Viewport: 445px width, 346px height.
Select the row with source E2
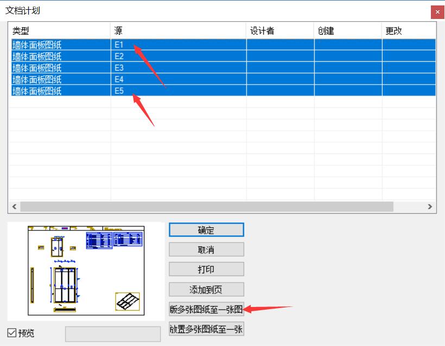[224, 56]
